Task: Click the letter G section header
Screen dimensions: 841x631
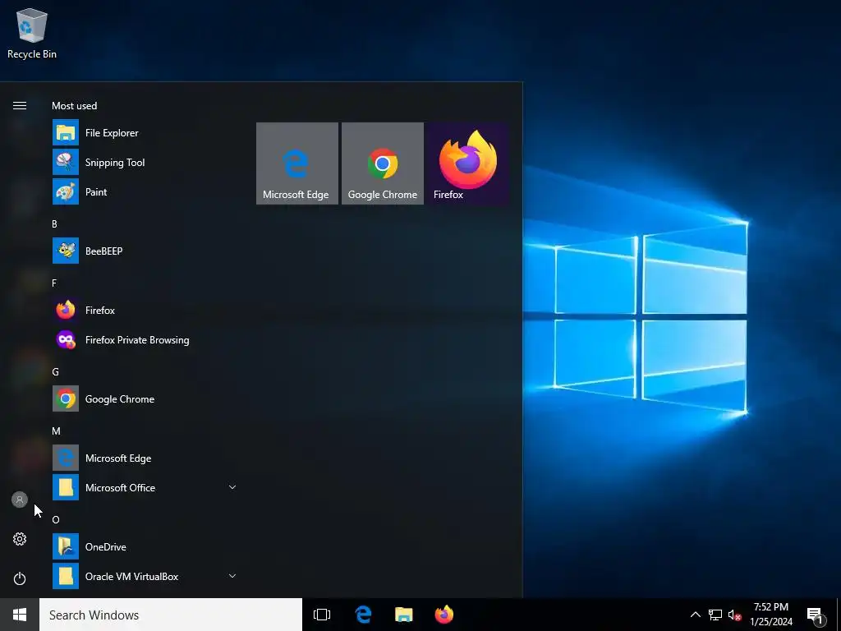Action: (55, 371)
